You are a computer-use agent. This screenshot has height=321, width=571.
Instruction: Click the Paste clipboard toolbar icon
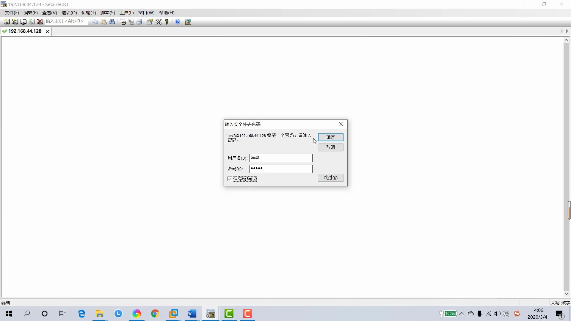[x=103, y=22]
